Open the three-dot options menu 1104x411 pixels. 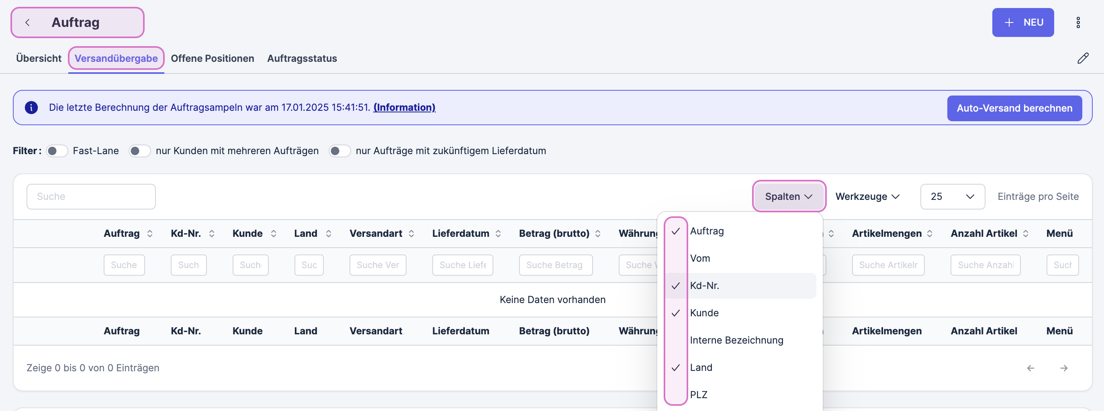[1078, 23]
